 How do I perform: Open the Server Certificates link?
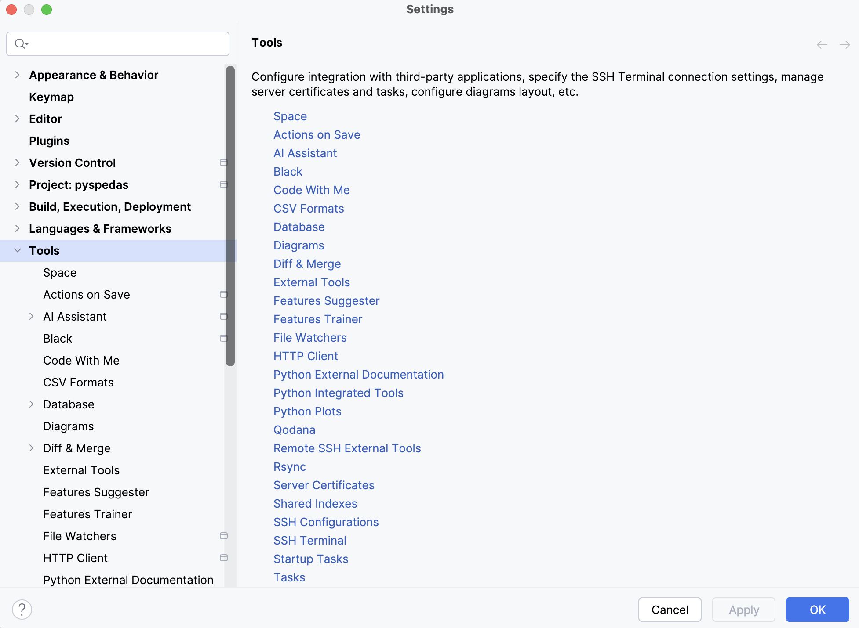[x=324, y=485]
